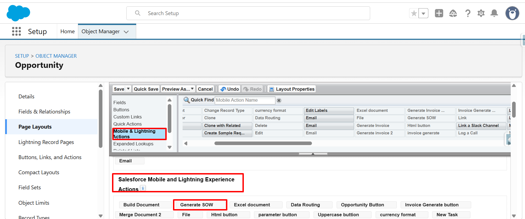Open Field Sets in the sidebar
Screen dimensions: 525x219
30,187
